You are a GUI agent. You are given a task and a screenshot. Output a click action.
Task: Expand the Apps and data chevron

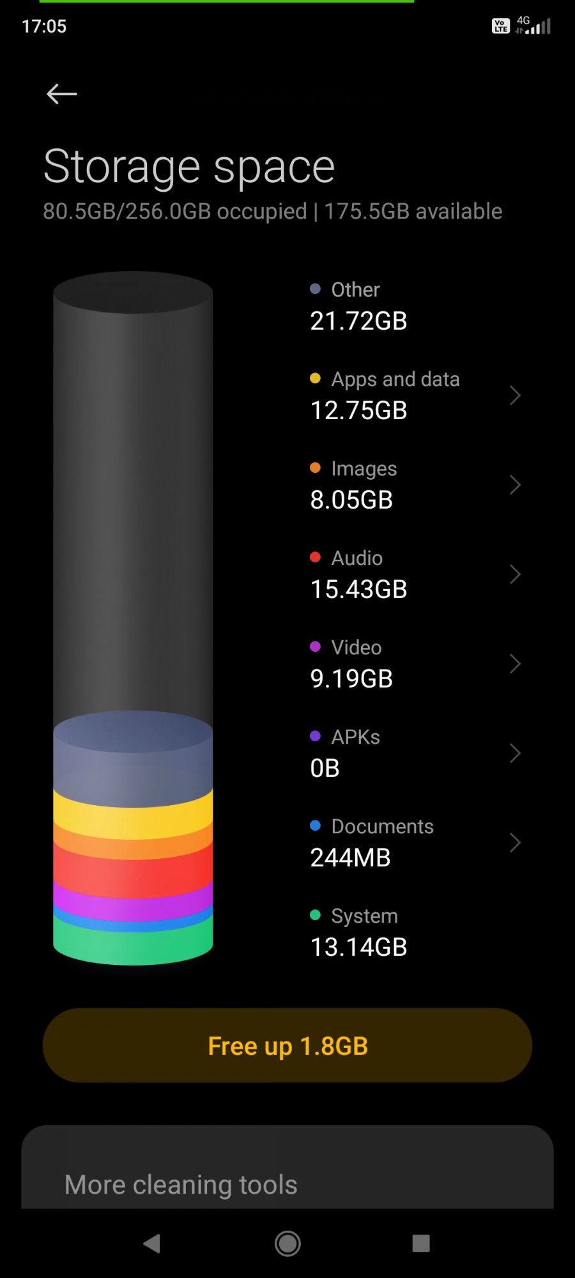pyautogui.click(x=515, y=396)
